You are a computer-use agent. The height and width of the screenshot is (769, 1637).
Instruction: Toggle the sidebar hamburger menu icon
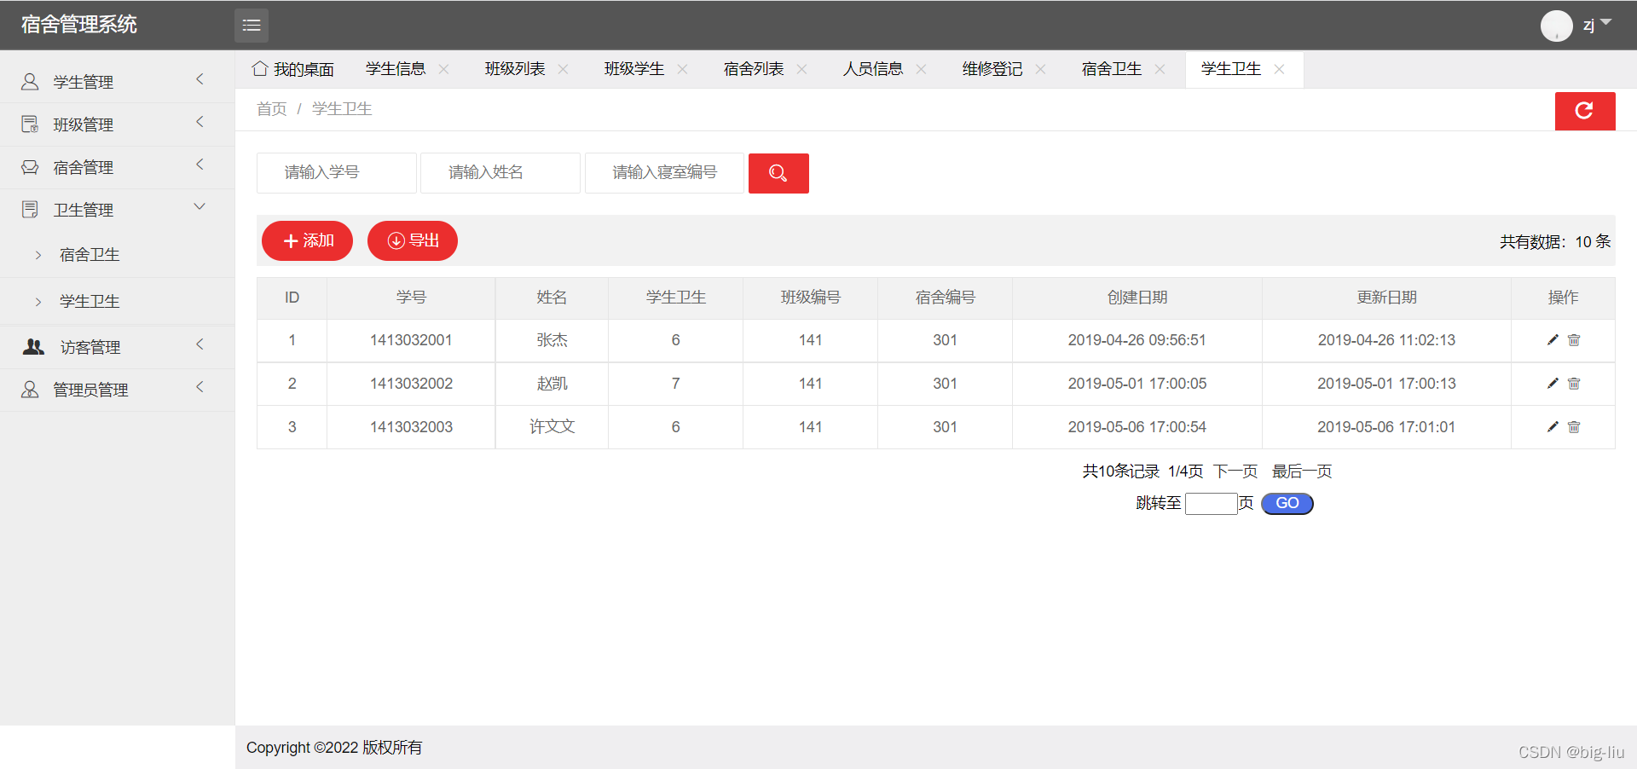pos(252,26)
